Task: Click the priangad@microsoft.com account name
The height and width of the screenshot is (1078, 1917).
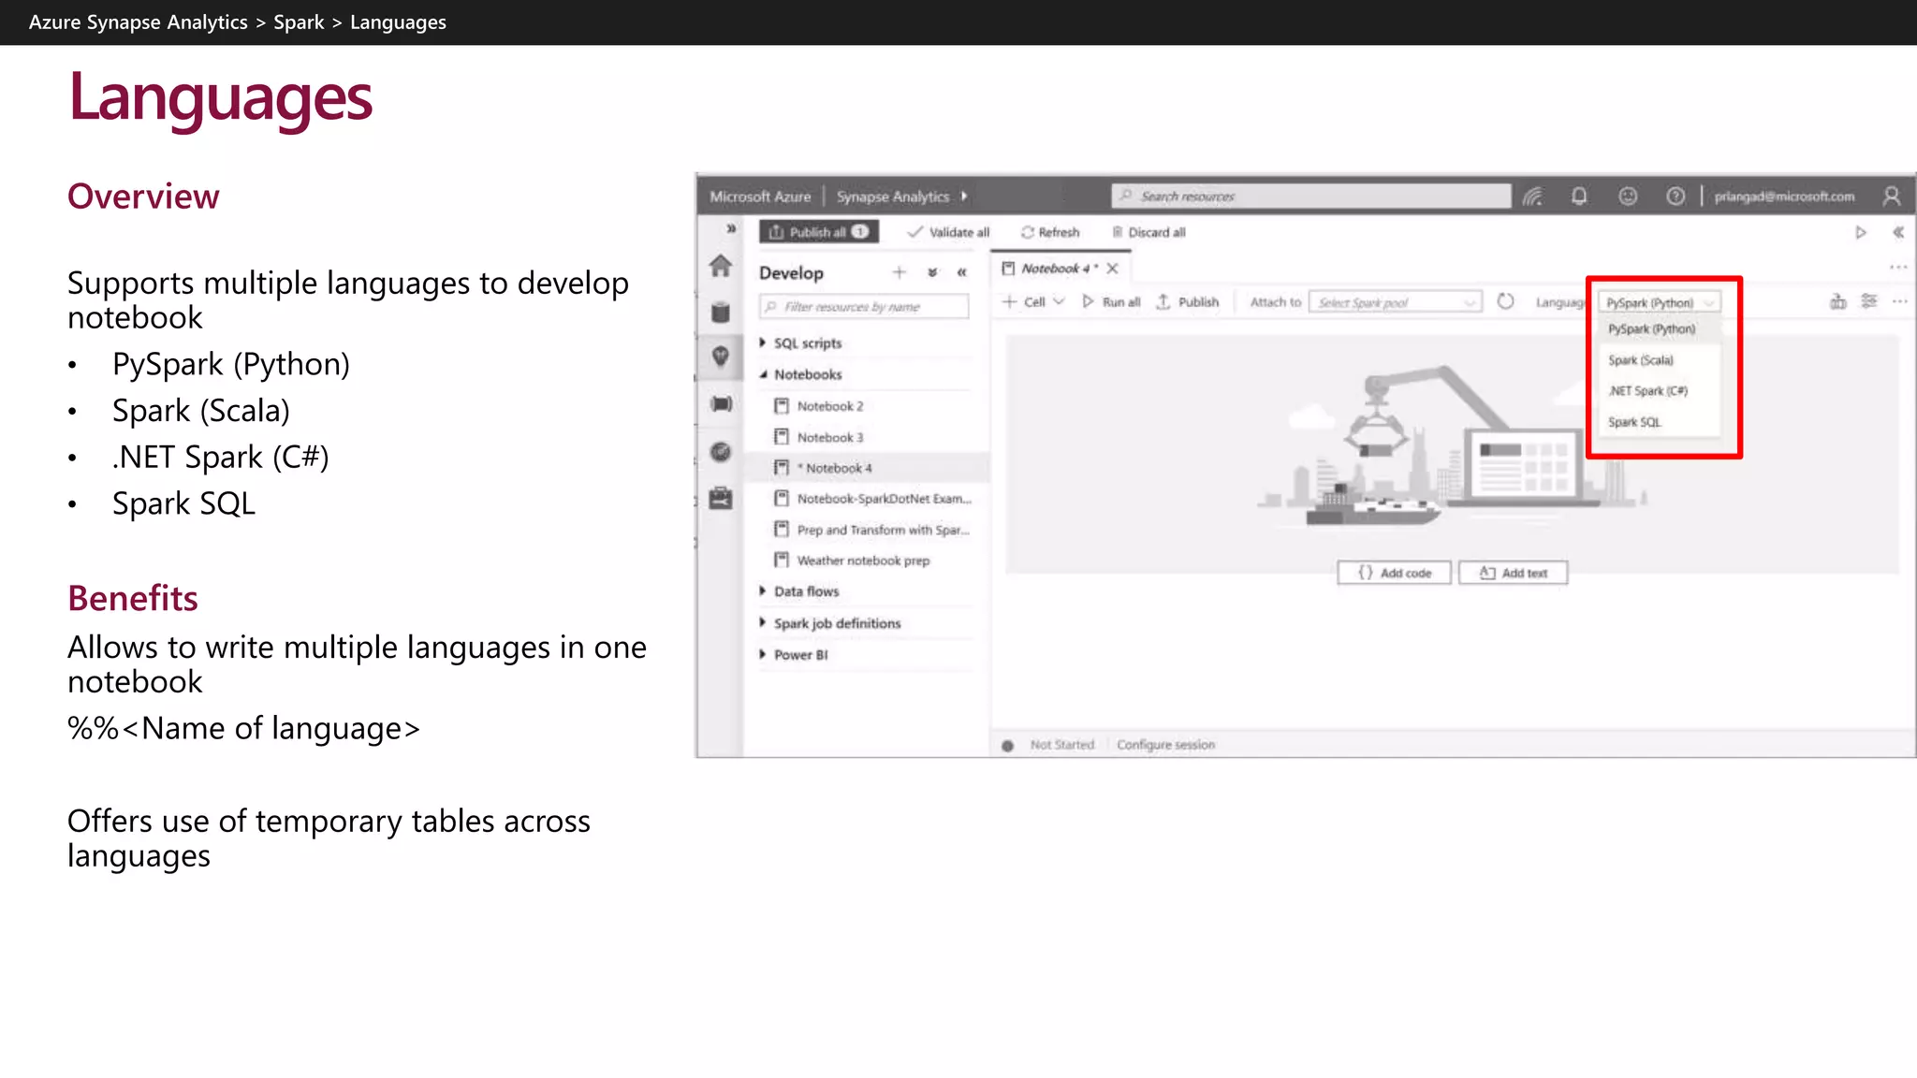Action: click(x=1784, y=197)
